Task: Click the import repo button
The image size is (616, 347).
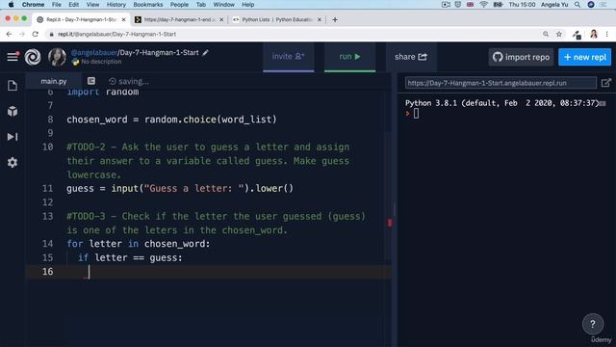Action: coord(521,57)
